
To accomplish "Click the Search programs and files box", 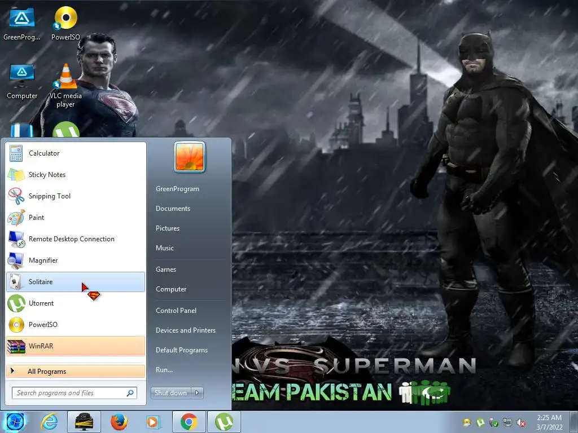I will point(74,393).
